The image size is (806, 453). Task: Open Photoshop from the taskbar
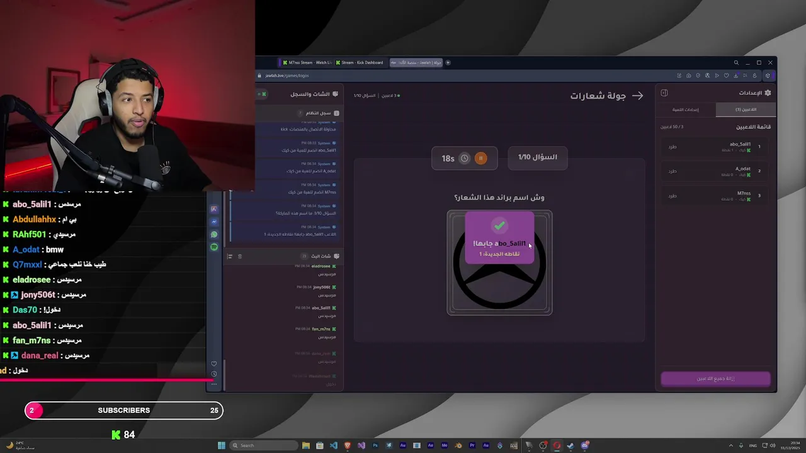(375, 445)
